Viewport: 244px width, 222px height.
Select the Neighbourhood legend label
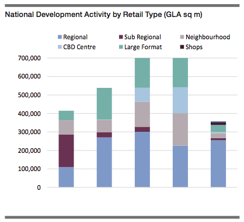click(x=208, y=37)
